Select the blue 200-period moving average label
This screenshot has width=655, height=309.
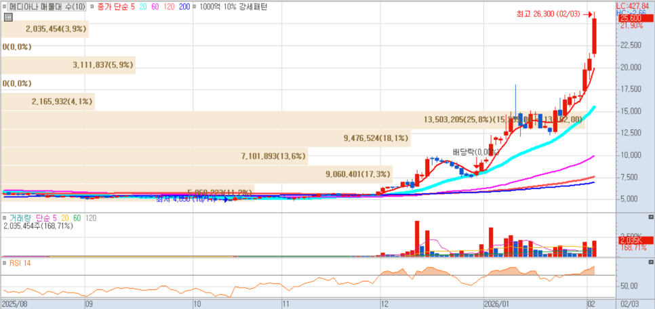(x=184, y=7)
